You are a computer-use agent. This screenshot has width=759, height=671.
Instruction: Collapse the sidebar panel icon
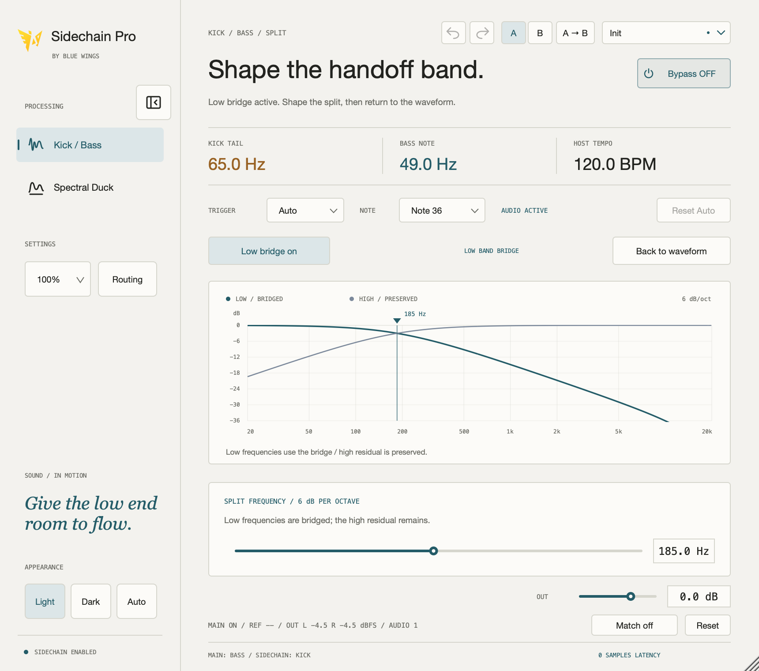click(154, 102)
